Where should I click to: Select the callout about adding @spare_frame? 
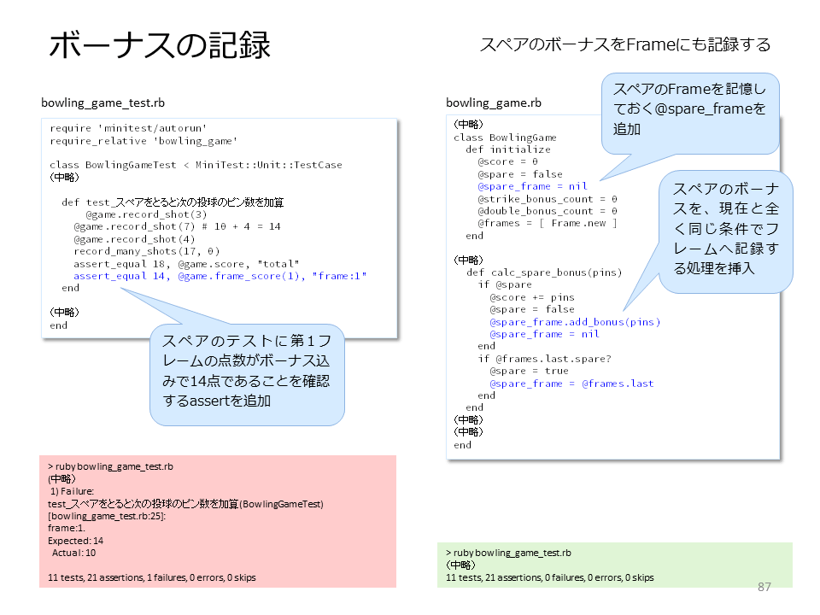[690, 114]
